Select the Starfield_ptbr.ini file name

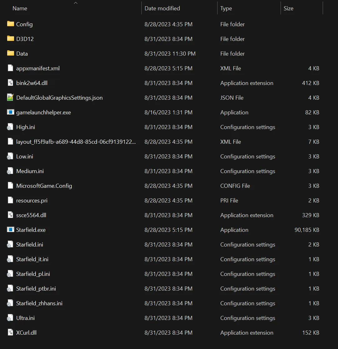click(36, 289)
